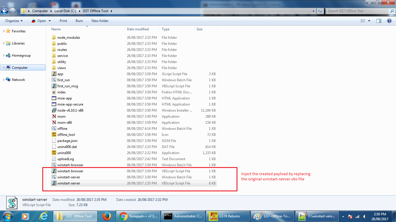Select the utility folder icon

54,62
